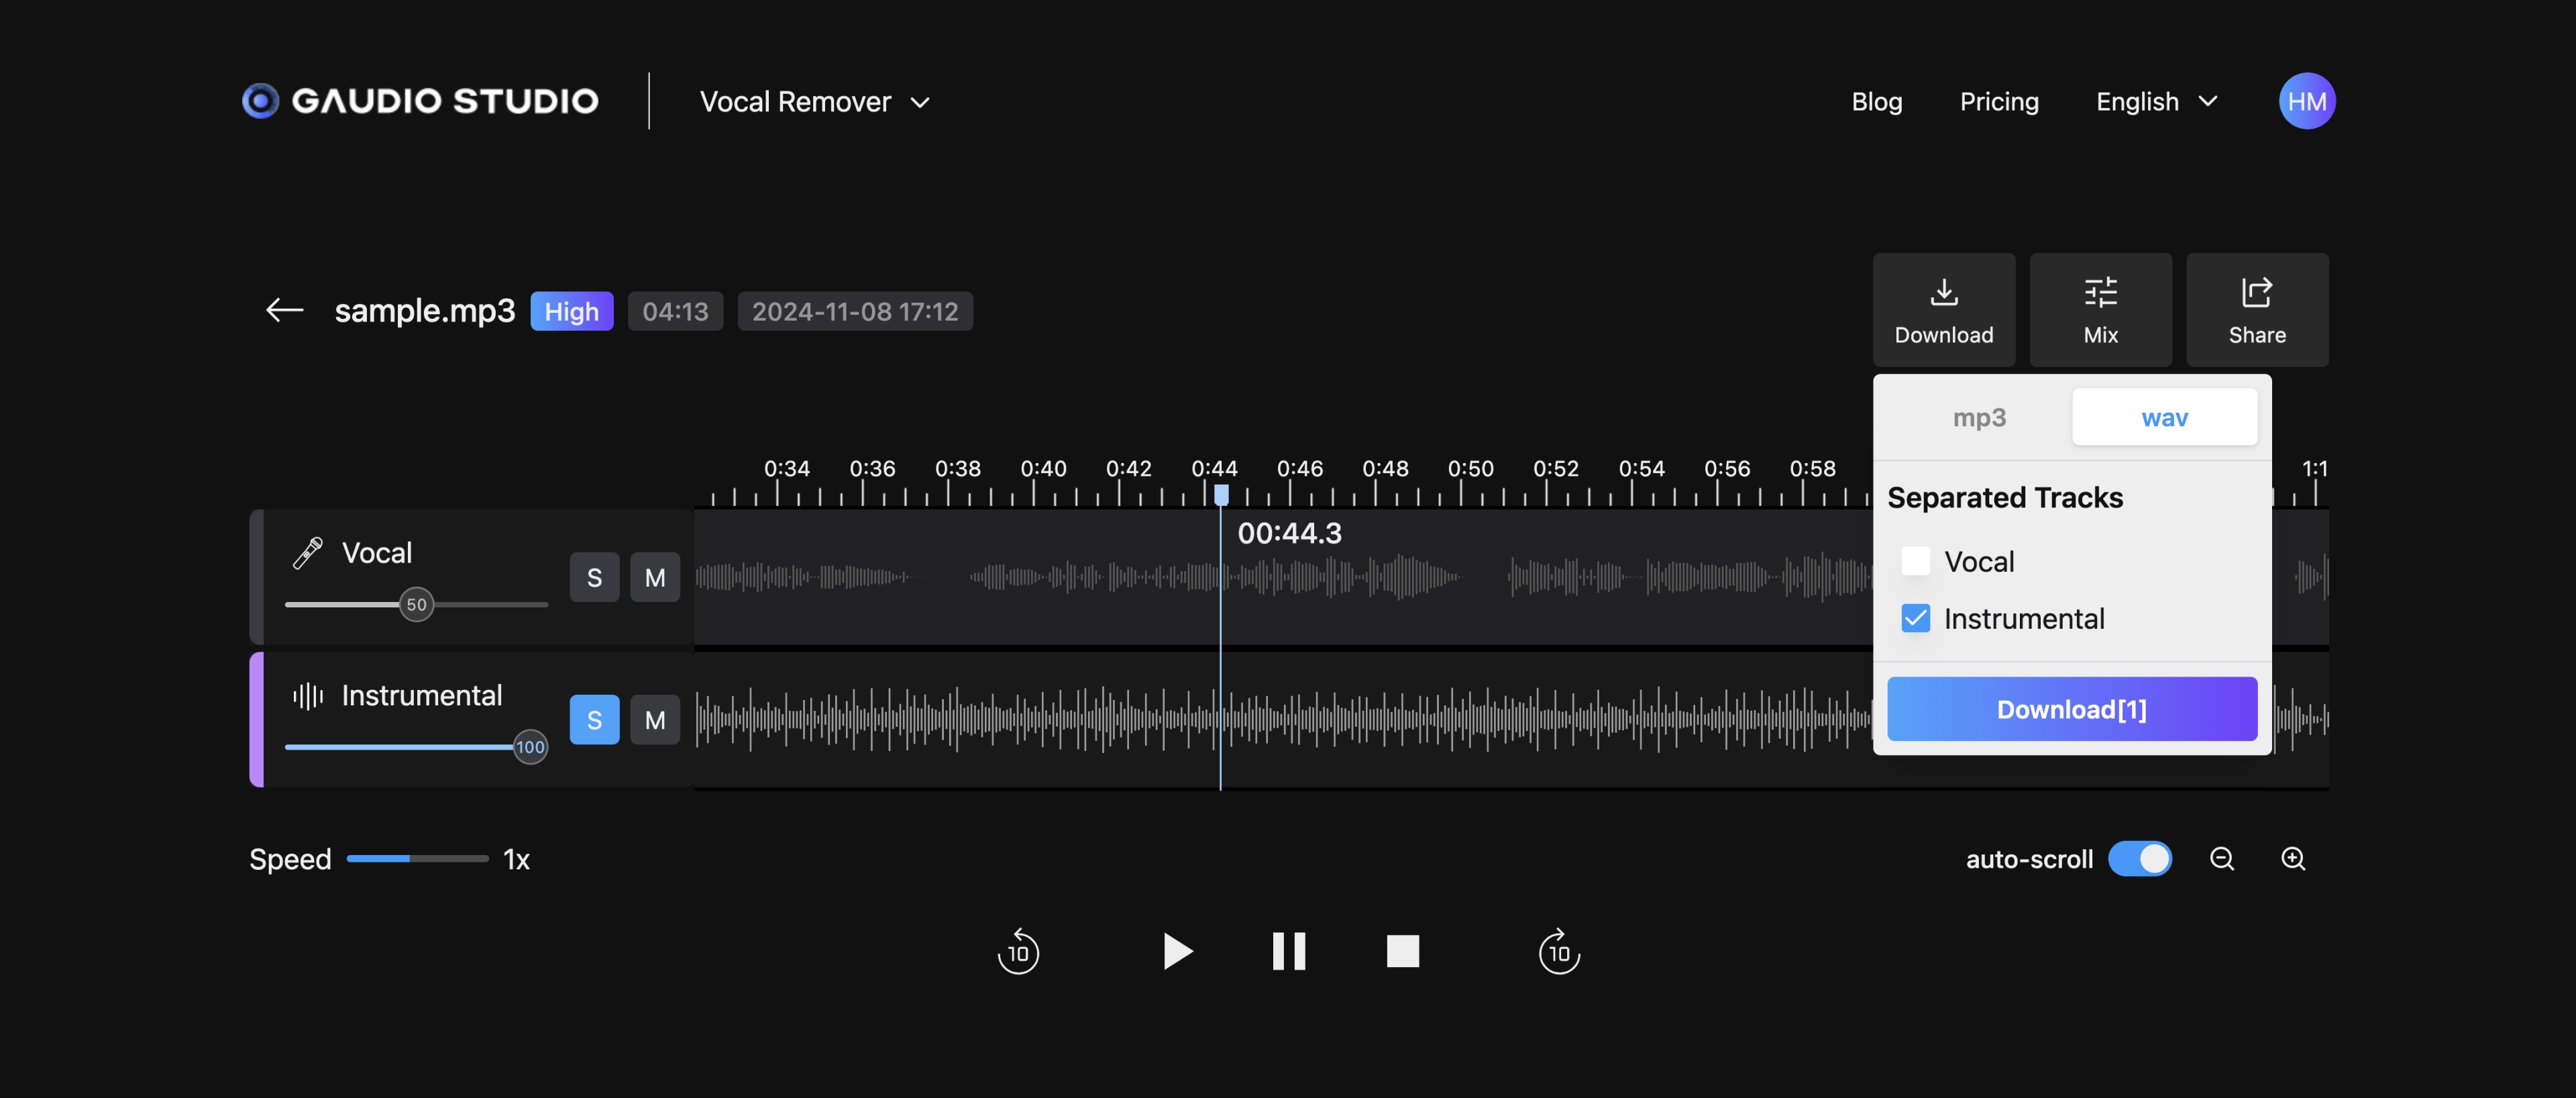
Task: Solo the Instrumental track with S button
Action: tap(595, 718)
